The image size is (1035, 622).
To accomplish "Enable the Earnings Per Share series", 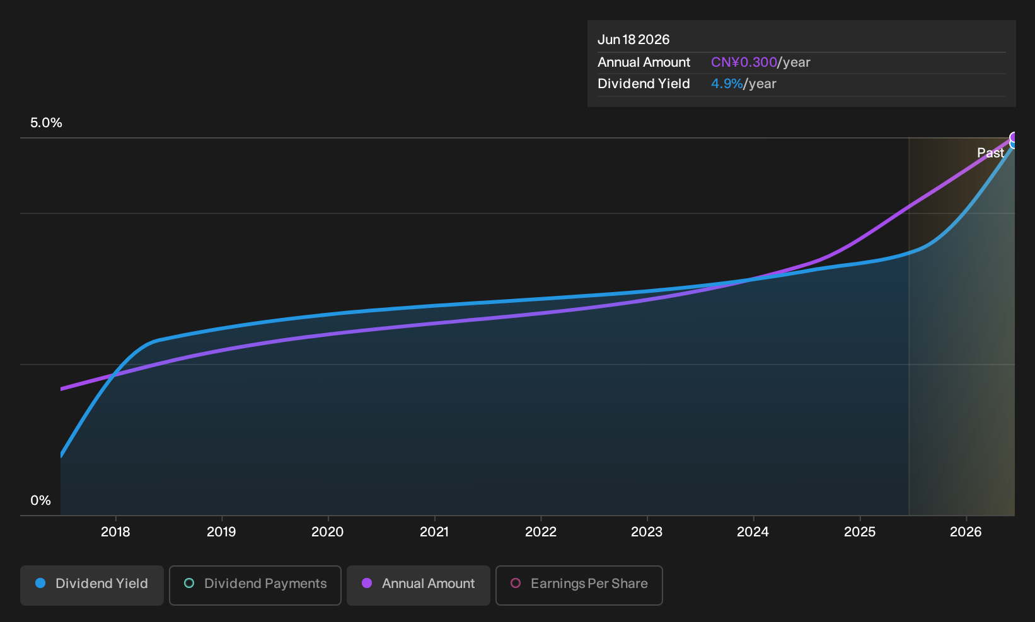I will tap(579, 585).
